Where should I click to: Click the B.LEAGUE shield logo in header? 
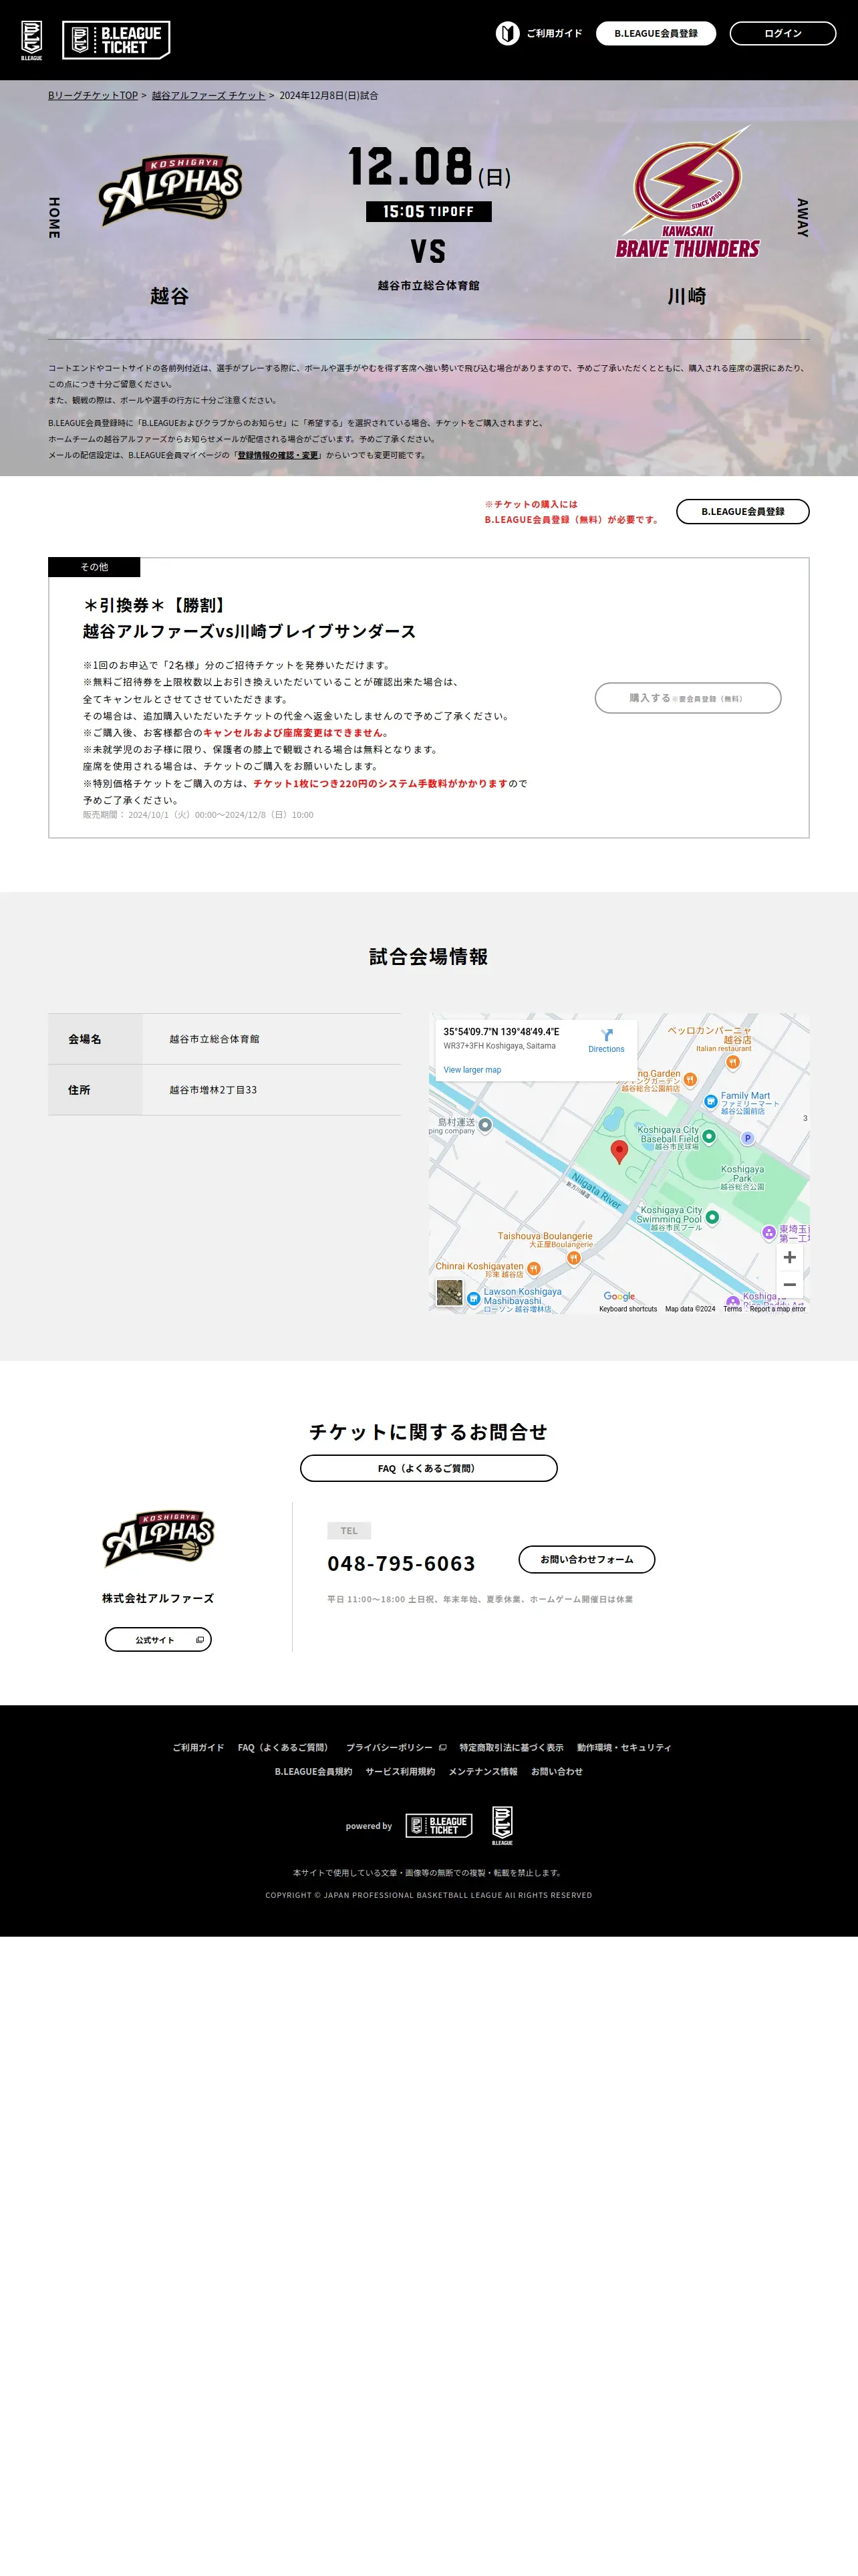pyautogui.click(x=32, y=40)
